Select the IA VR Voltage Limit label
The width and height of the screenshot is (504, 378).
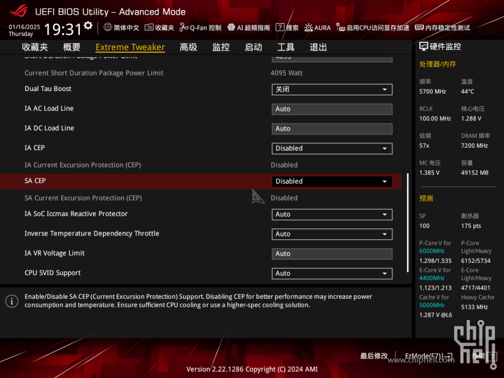pos(55,253)
